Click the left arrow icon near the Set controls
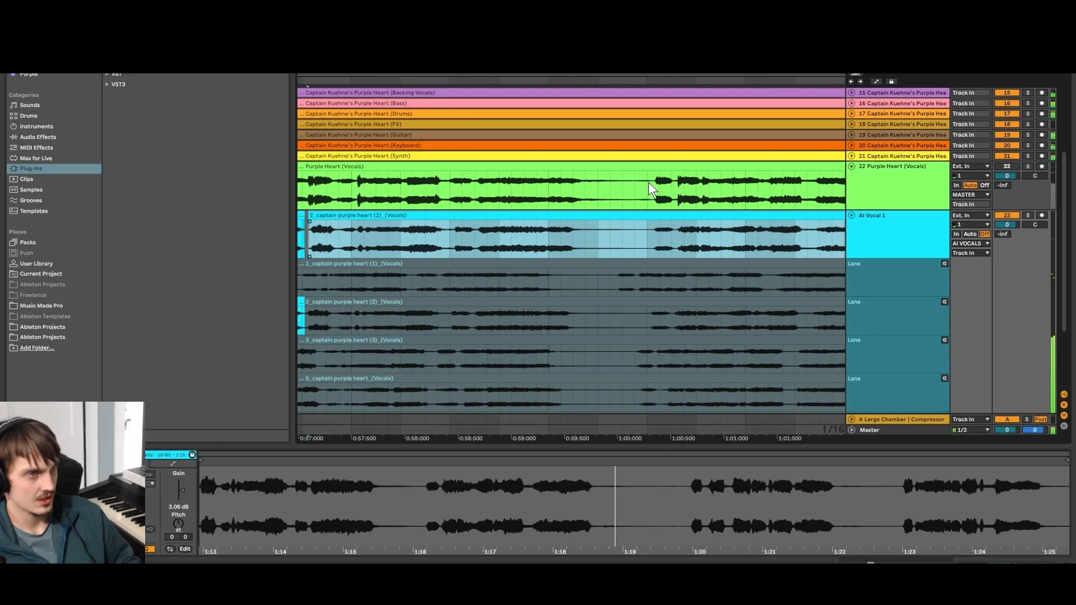The width and height of the screenshot is (1076, 605). coord(851,81)
